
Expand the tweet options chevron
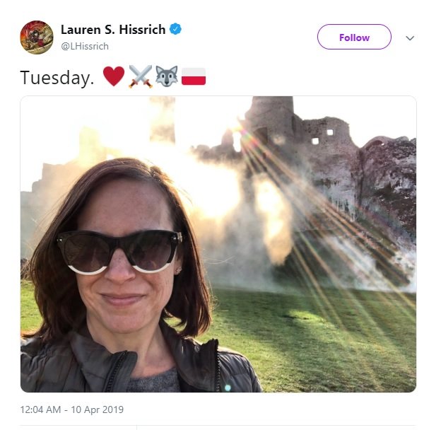click(410, 38)
